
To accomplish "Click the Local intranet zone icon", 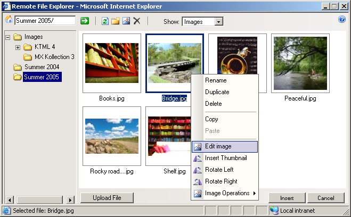I will coord(274,211).
